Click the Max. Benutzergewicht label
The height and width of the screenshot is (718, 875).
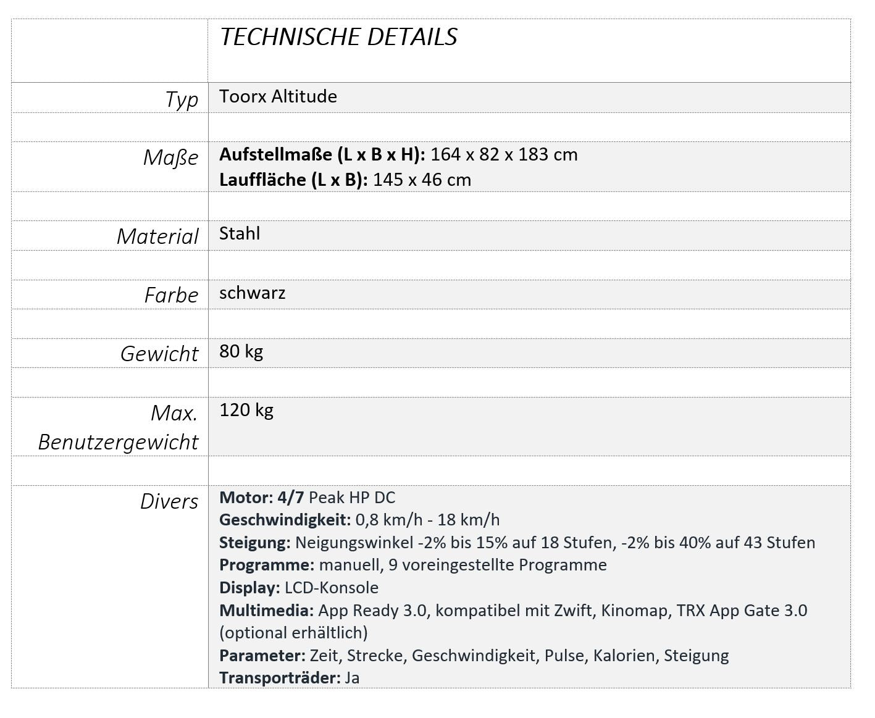118,427
